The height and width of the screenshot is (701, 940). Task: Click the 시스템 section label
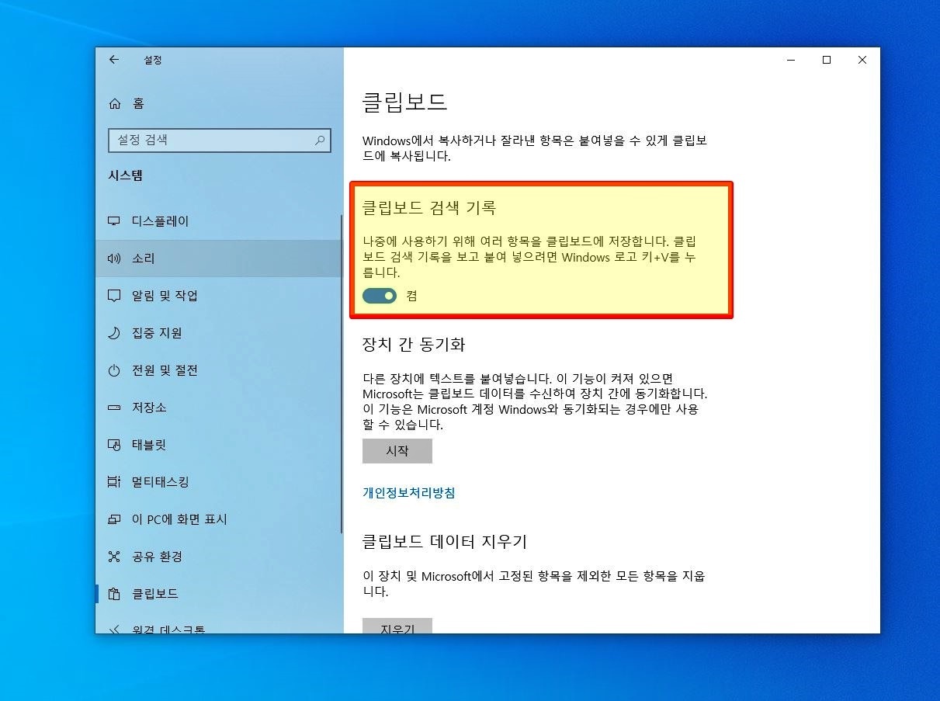click(125, 176)
